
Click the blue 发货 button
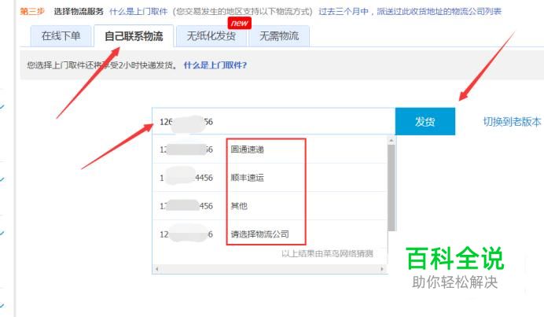(x=425, y=121)
